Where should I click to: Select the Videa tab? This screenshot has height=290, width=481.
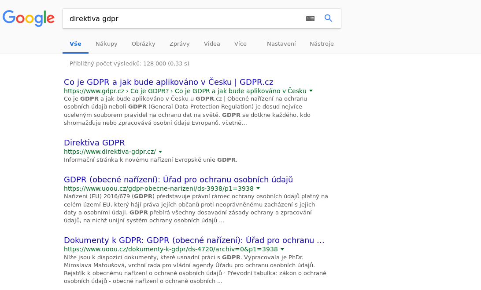coord(212,44)
